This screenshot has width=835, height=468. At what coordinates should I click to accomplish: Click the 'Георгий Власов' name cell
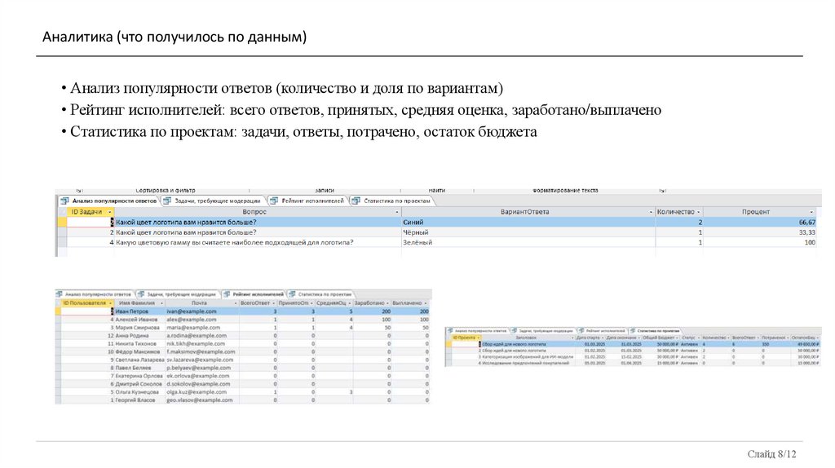click(x=139, y=400)
